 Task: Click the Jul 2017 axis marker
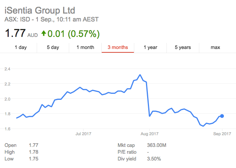[x=83, y=134]
